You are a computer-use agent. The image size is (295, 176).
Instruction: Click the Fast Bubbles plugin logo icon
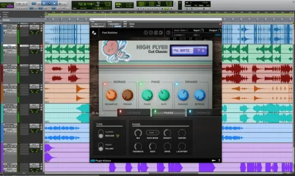94,32
